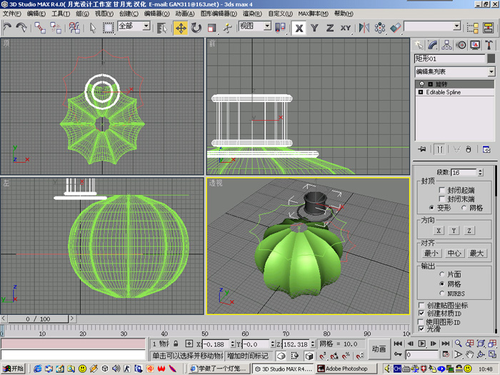Click the X direction button
The image size is (500, 375).
[439, 231]
